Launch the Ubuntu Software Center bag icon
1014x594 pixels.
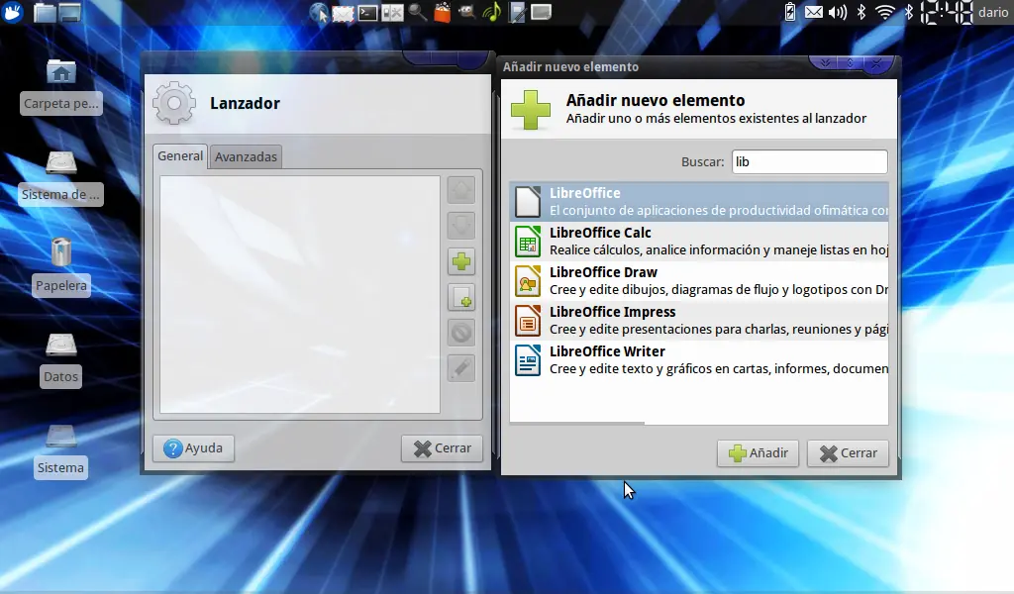click(443, 12)
